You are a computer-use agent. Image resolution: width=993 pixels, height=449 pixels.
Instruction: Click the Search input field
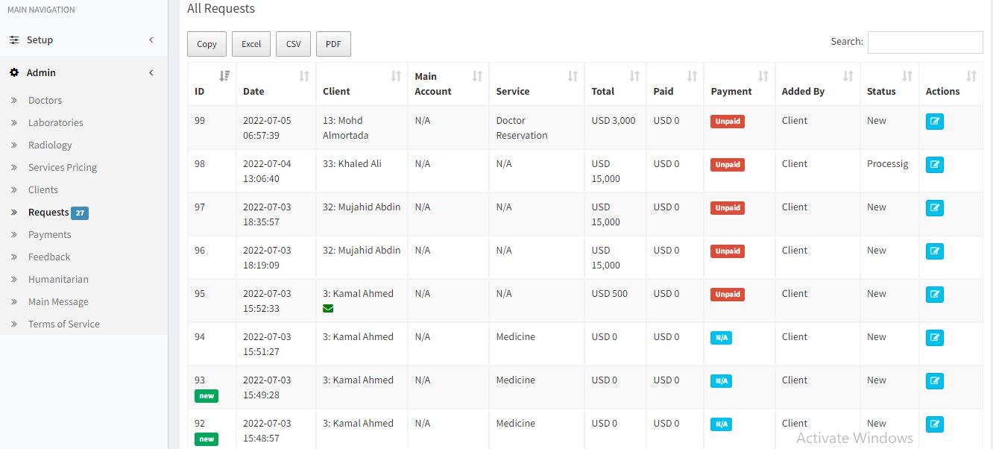[924, 43]
